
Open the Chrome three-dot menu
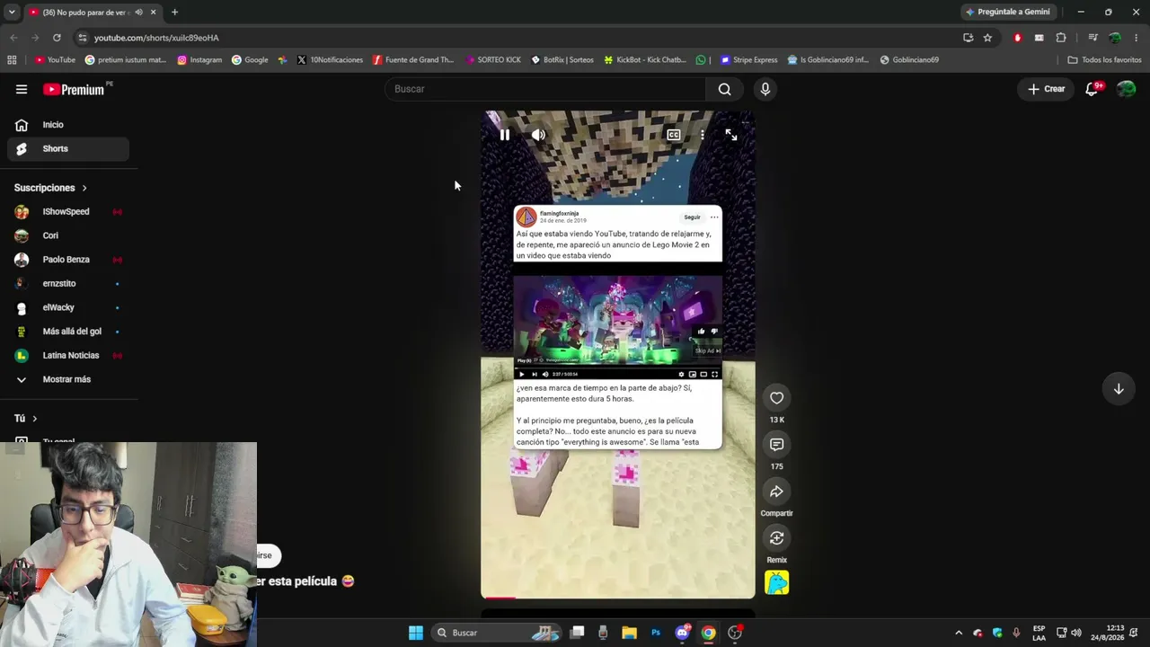1137,38
